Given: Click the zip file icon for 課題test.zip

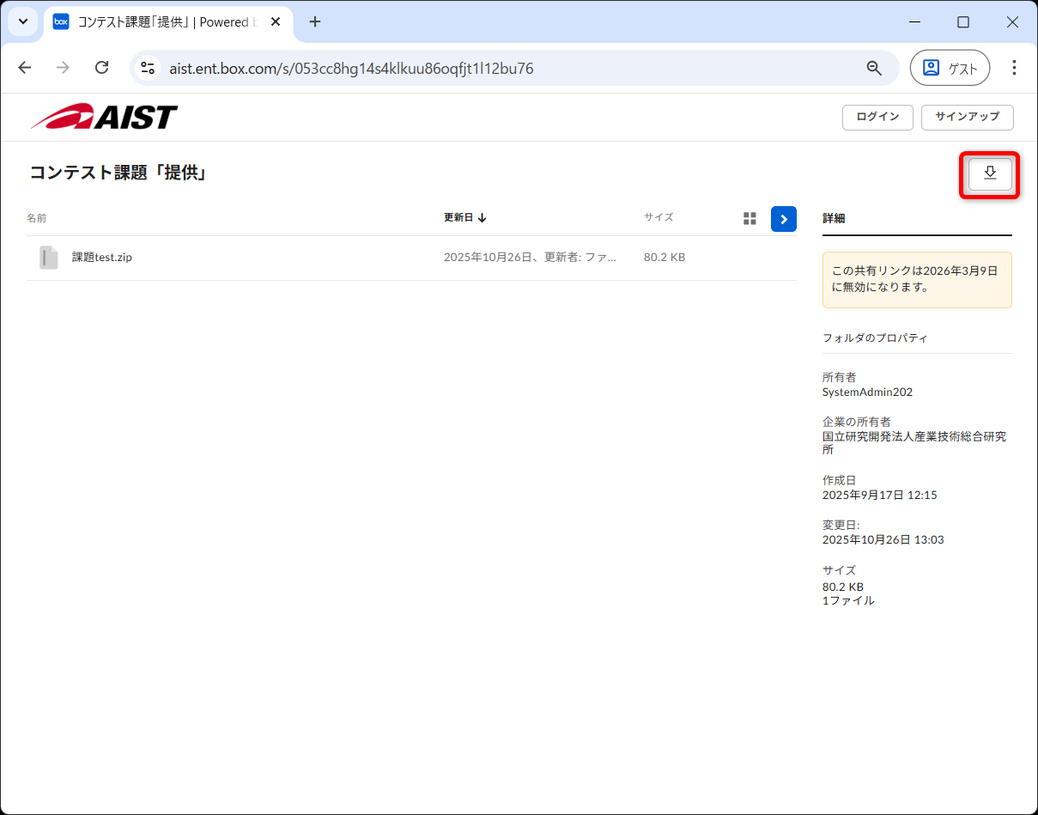Looking at the screenshot, I should click(49, 258).
